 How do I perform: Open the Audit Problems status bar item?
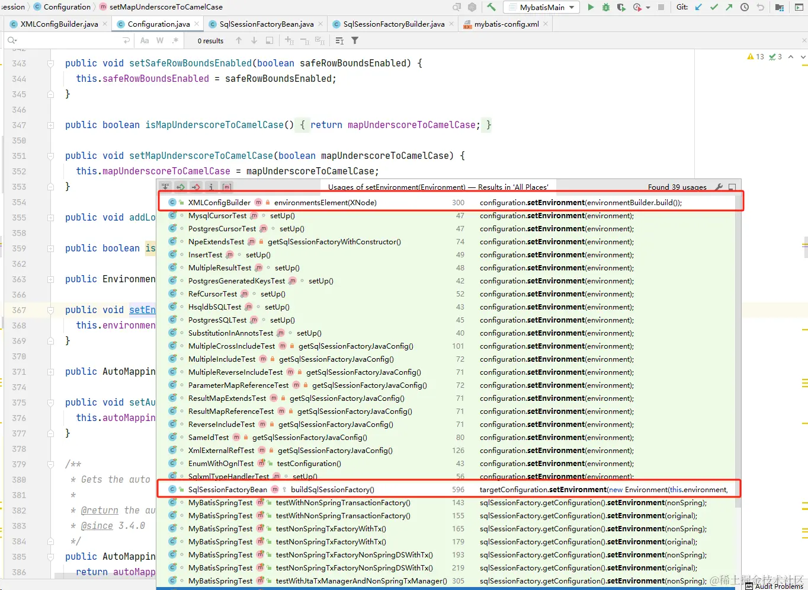pyautogui.click(x=774, y=586)
